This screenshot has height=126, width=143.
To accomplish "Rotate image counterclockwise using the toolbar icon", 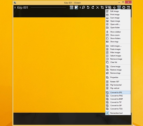I will [88, 7].
